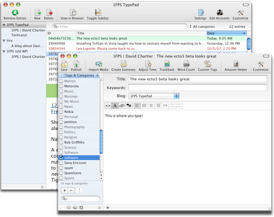Check the spam category checkbox
This screenshot has height=217, width=274.
61,168
